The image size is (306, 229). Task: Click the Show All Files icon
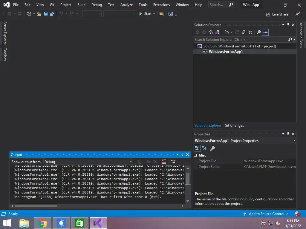click(250, 32)
